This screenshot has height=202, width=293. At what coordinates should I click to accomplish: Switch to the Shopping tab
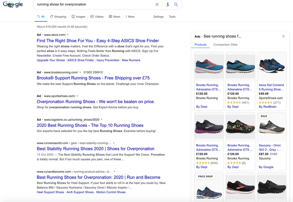pyautogui.click(x=58, y=16)
